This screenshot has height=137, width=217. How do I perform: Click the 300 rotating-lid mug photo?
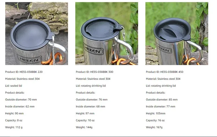(x=106, y=33)
